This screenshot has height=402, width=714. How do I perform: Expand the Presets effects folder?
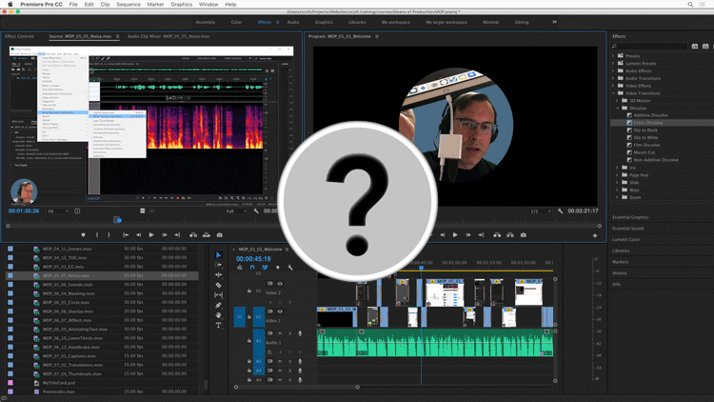pyautogui.click(x=613, y=56)
